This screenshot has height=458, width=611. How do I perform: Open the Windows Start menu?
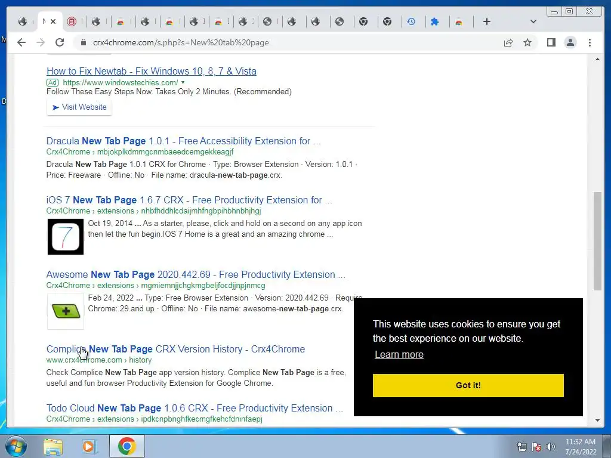tap(16, 446)
